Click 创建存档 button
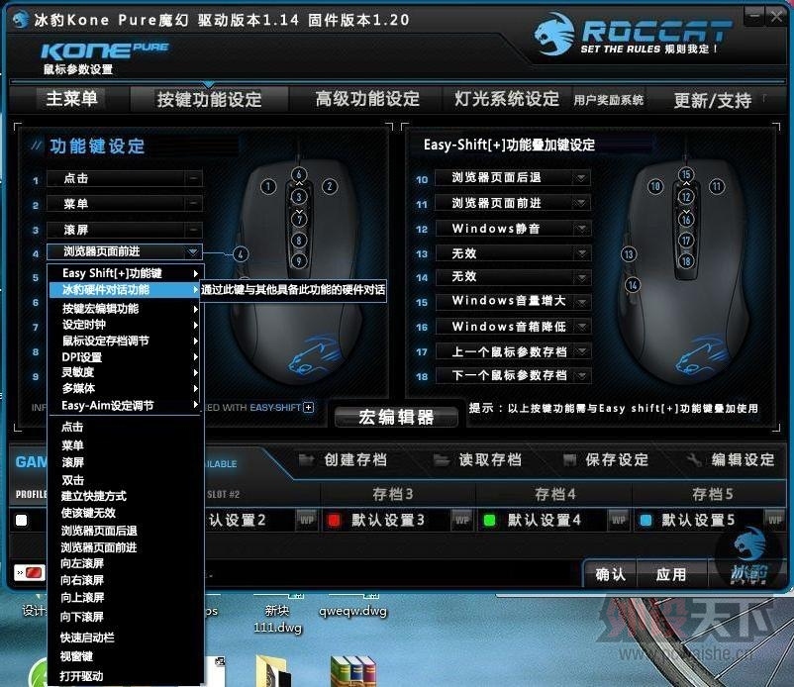794x687 pixels. (x=344, y=459)
